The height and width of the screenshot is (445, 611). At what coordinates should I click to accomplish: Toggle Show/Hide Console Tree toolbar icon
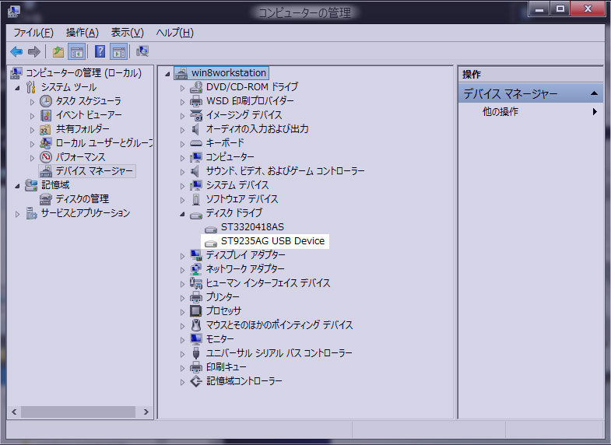pos(77,51)
